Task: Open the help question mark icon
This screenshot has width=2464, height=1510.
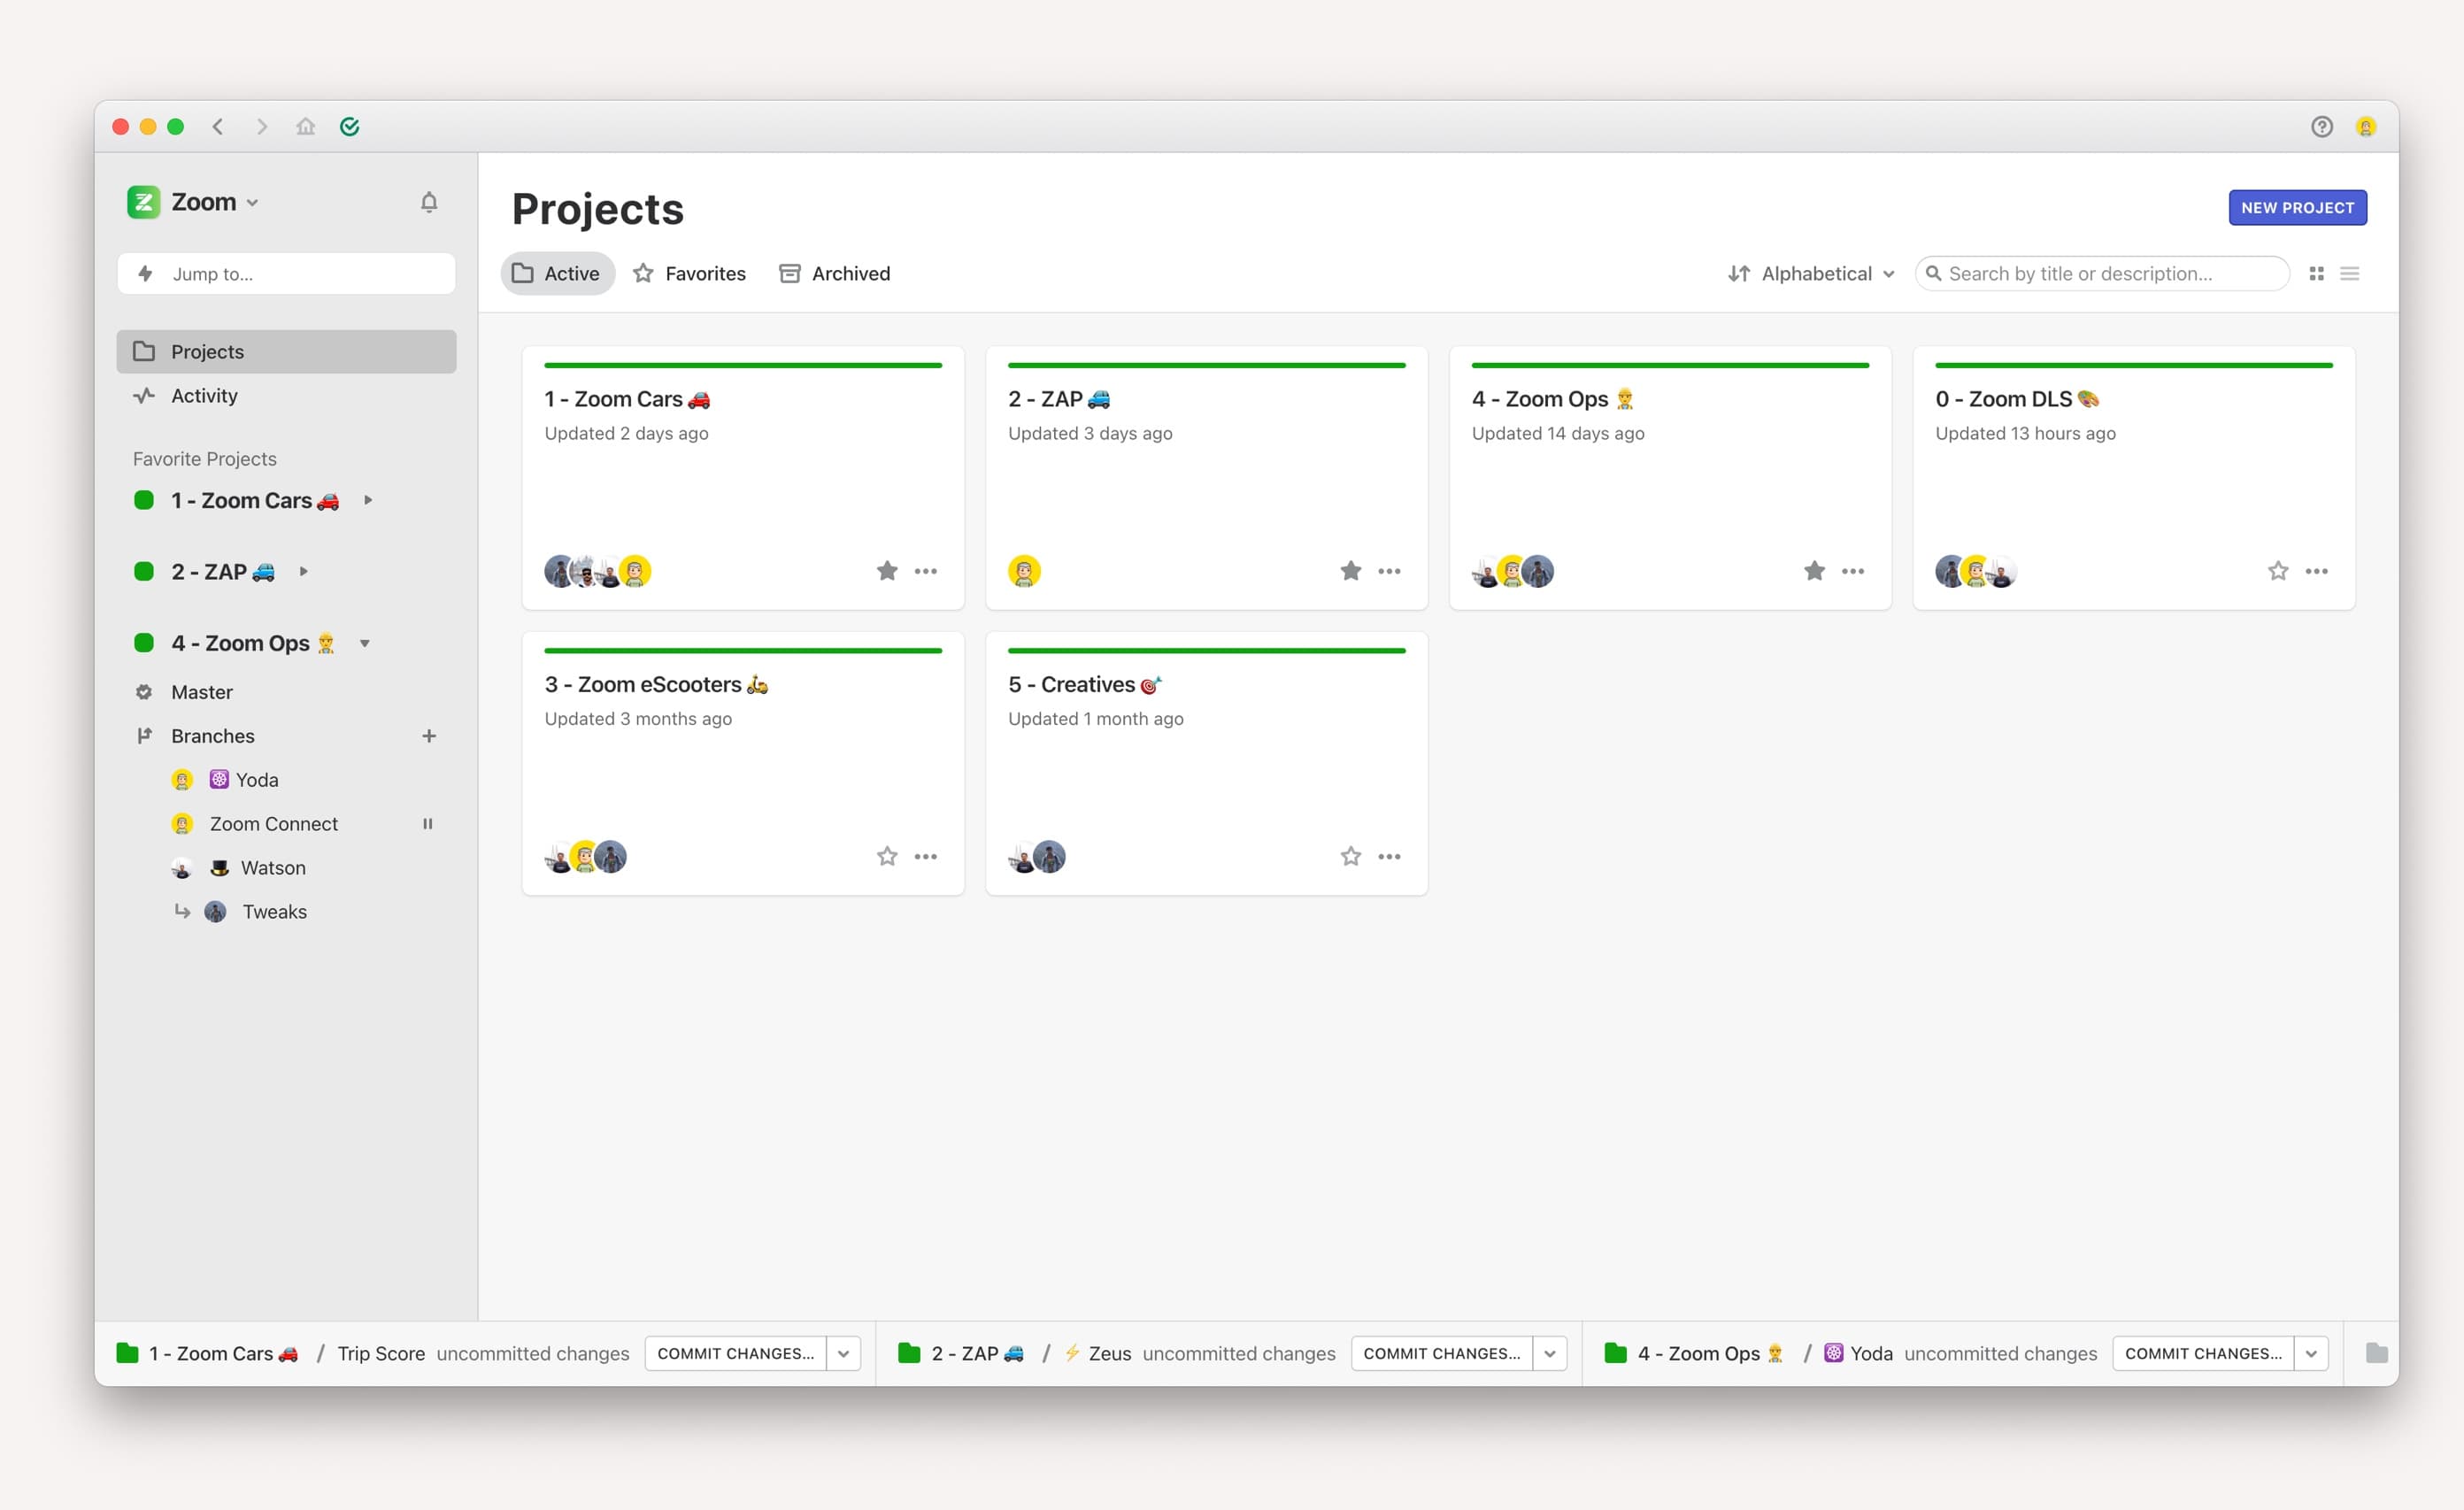Action: (x=2321, y=126)
